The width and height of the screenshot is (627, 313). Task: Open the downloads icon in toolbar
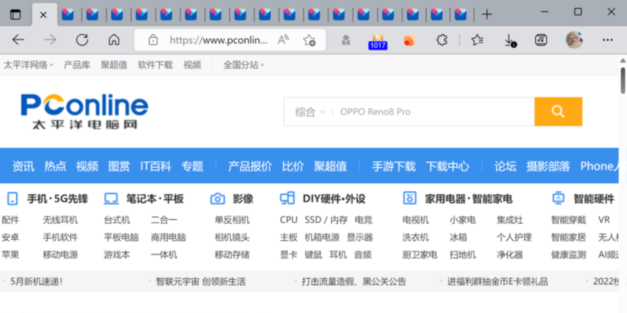(x=509, y=40)
